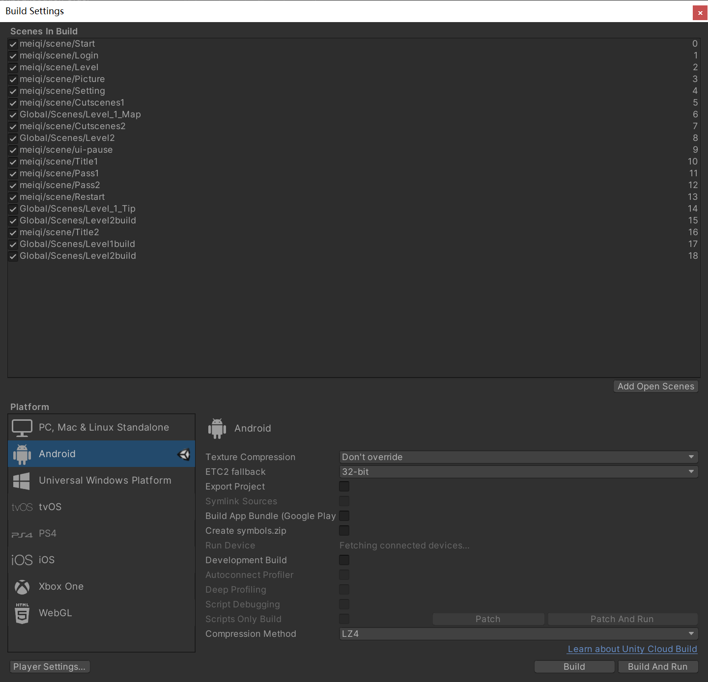Open the Texture Compression dropdown
The width and height of the screenshot is (708, 682).
click(x=518, y=457)
